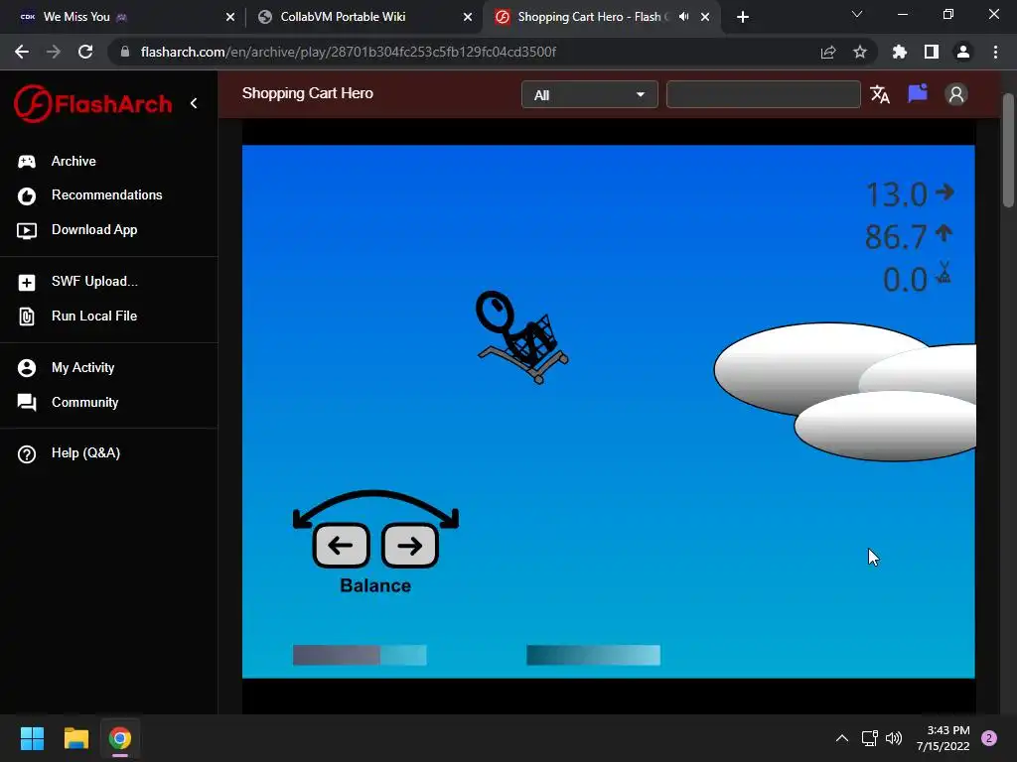Click the Help question mark icon

tap(27, 454)
